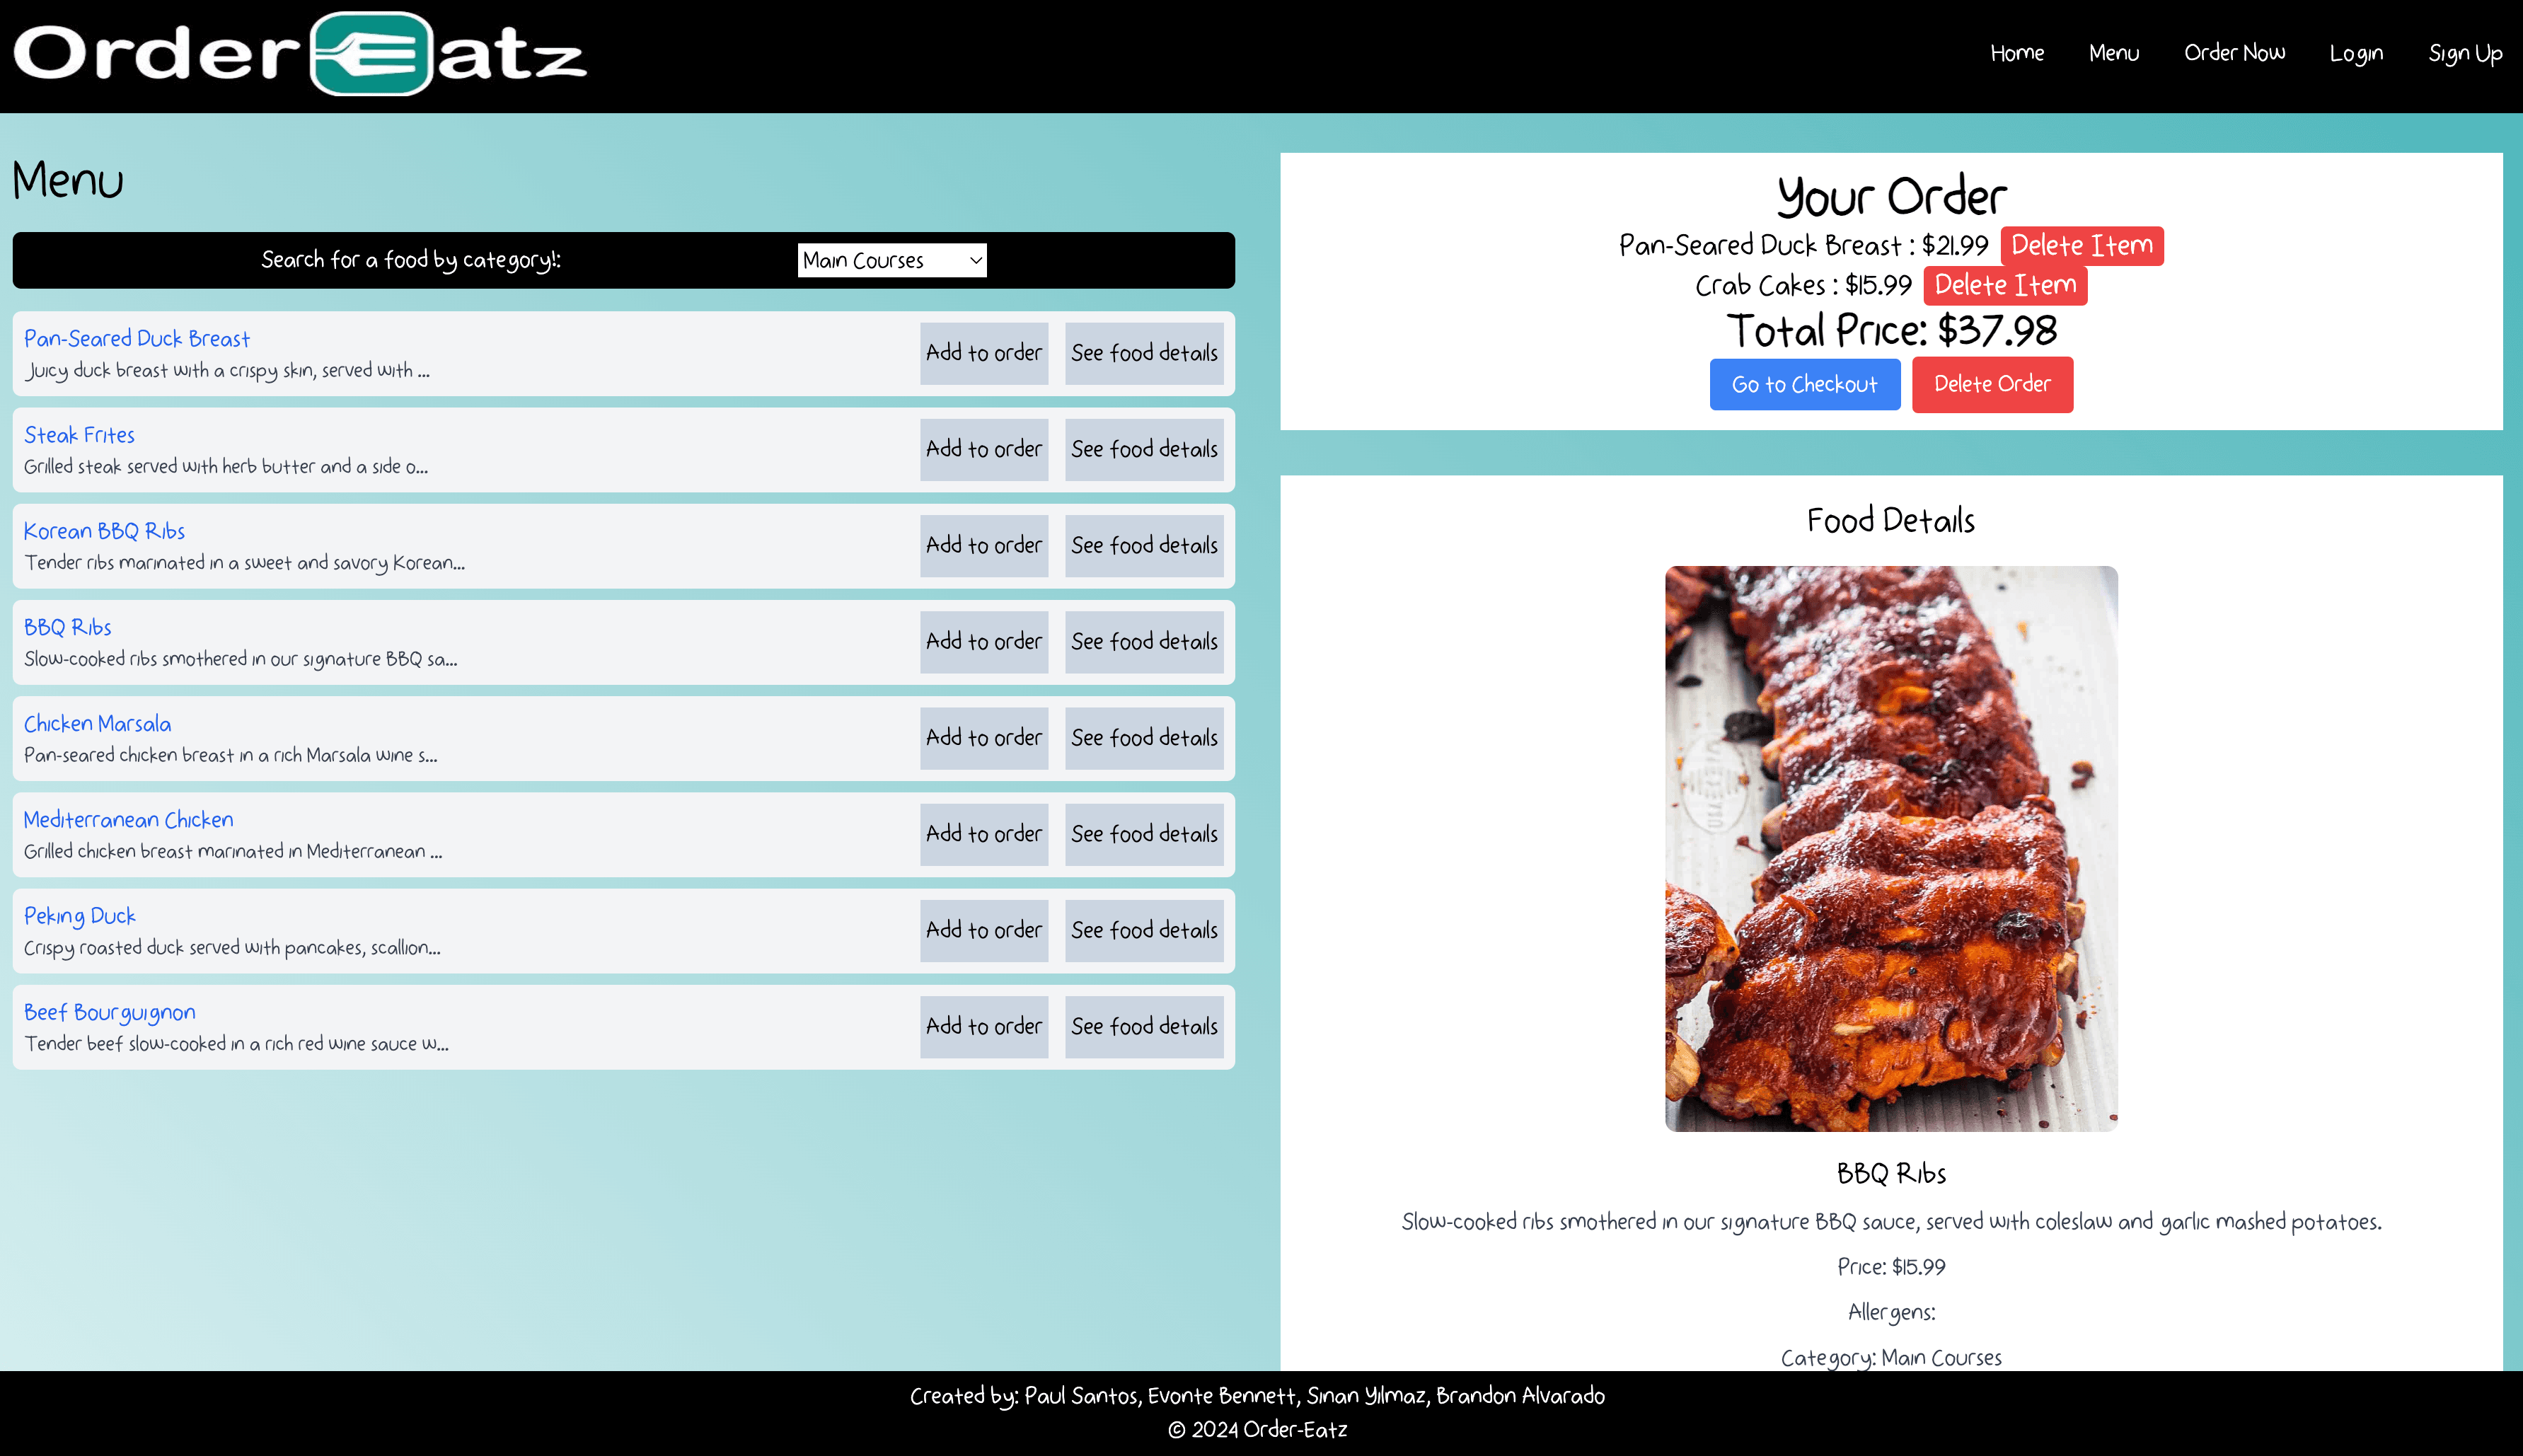The width and height of the screenshot is (2523, 1456).
Task: Click the Sign Up link
Action: coord(2466,54)
